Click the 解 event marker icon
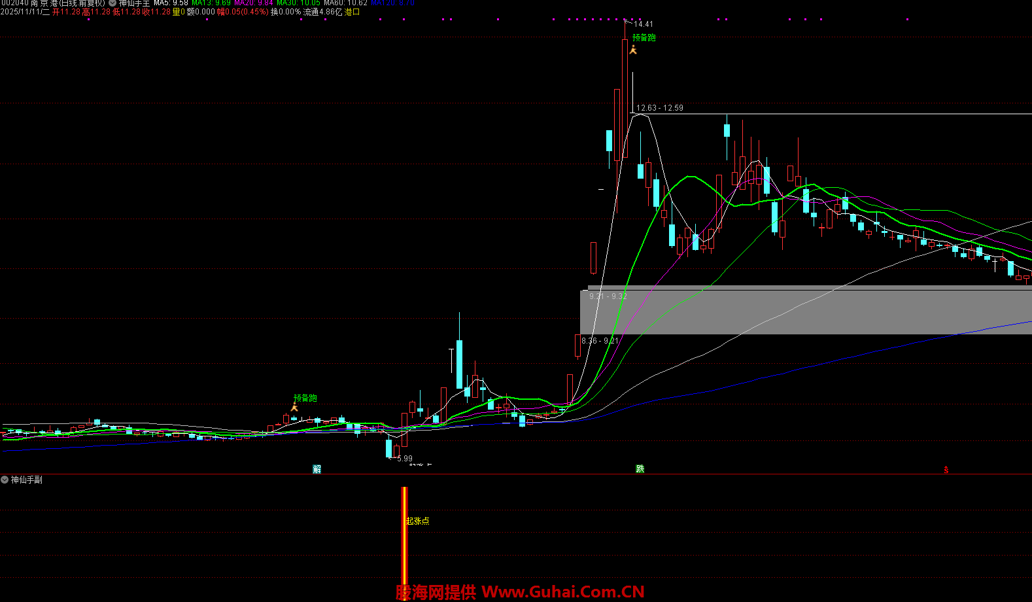This screenshot has width=1032, height=602. [x=317, y=469]
